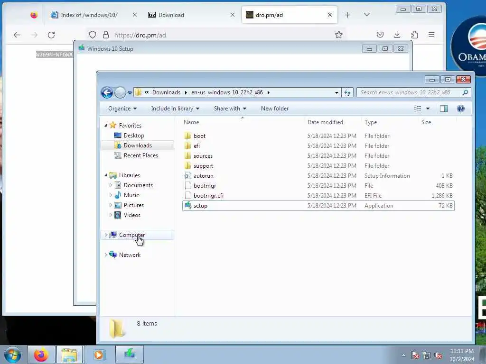Refresh the Explorer folder view
The image size is (486, 364).
coord(347,92)
